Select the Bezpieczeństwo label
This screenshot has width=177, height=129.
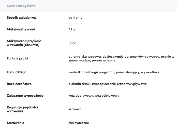tap(19, 84)
